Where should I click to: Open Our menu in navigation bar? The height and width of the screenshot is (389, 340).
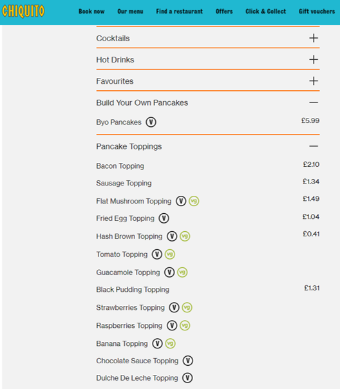pyautogui.click(x=130, y=12)
